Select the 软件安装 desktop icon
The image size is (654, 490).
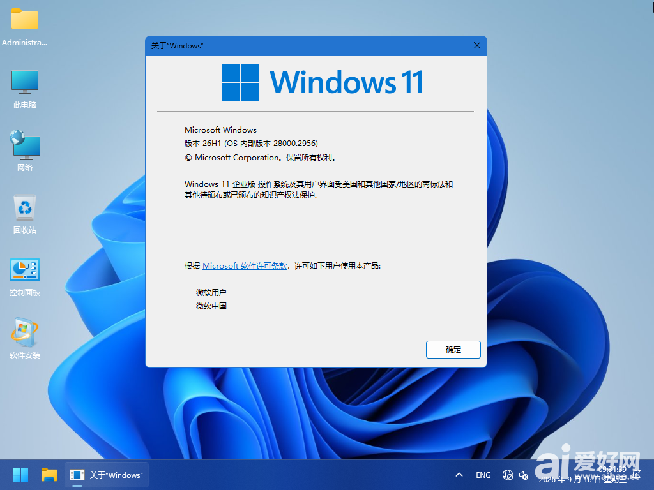[25, 338]
